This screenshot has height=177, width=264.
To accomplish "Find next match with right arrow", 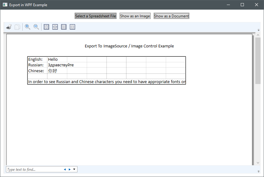I will tap(70, 170).
